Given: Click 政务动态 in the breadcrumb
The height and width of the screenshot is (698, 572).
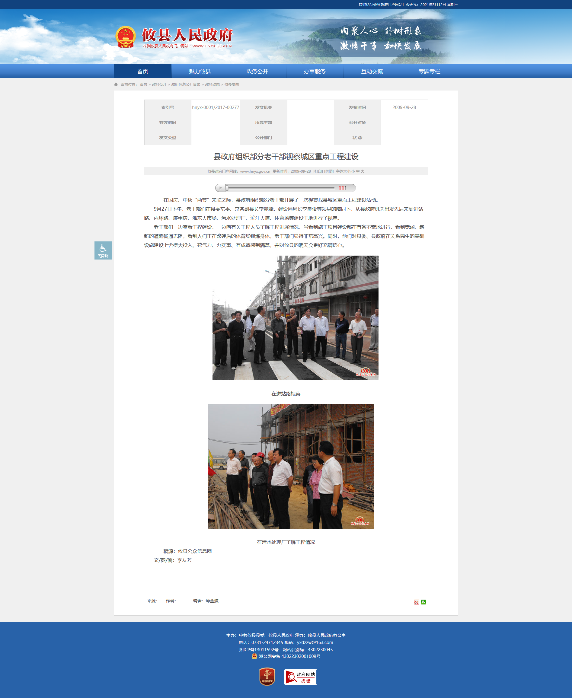Looking at the screenshot, I should [212, 84].
